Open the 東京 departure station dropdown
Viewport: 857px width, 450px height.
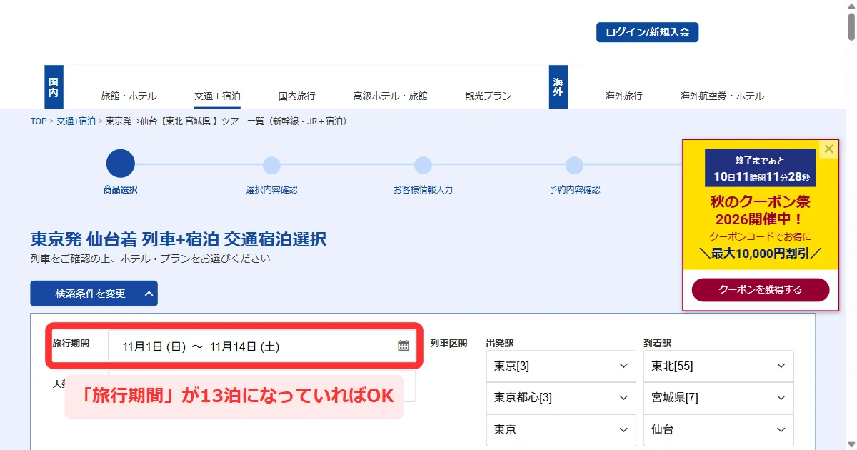(561, 430)
